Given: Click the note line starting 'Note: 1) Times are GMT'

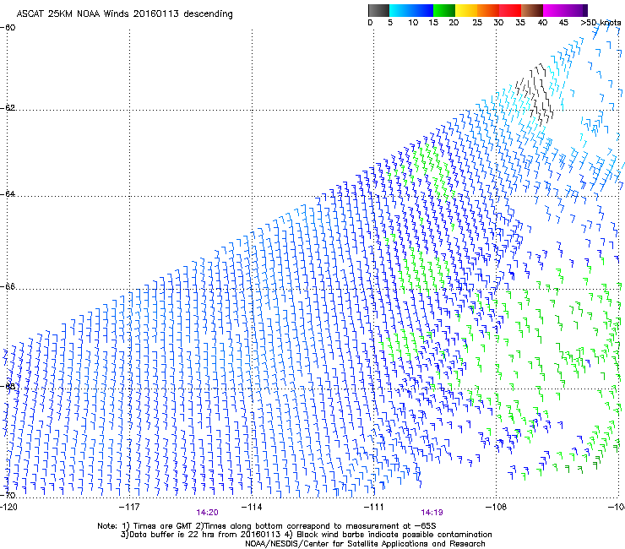Looking at the screenshot, I should click(x=267, y=526).
